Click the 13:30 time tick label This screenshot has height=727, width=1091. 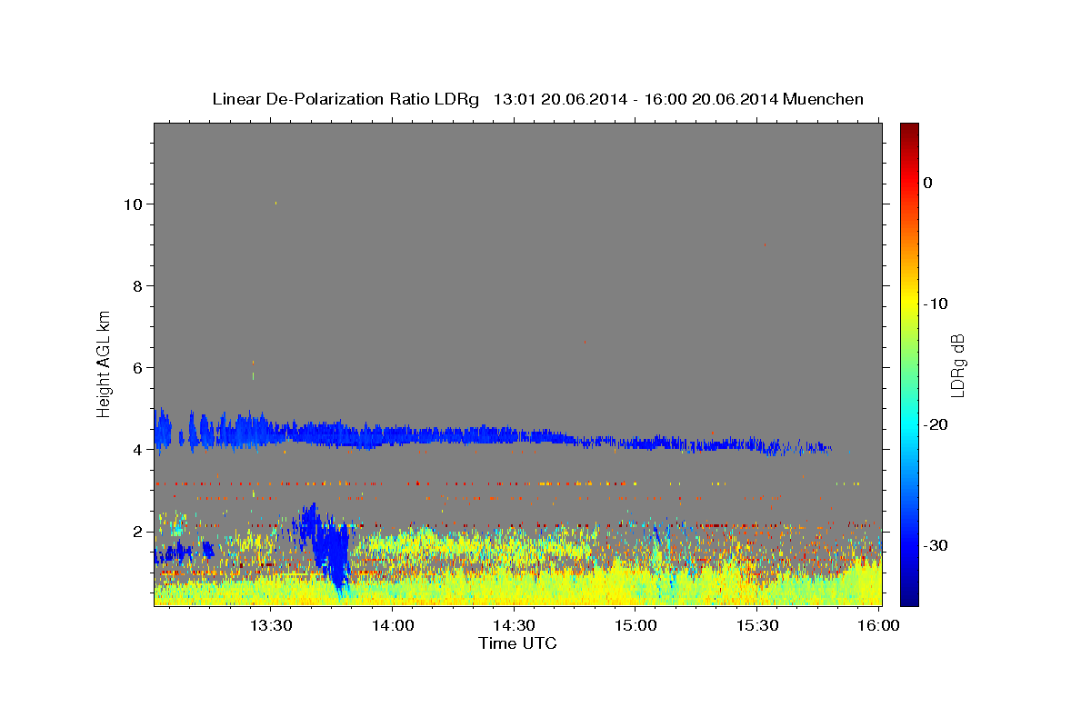(270, 625)
